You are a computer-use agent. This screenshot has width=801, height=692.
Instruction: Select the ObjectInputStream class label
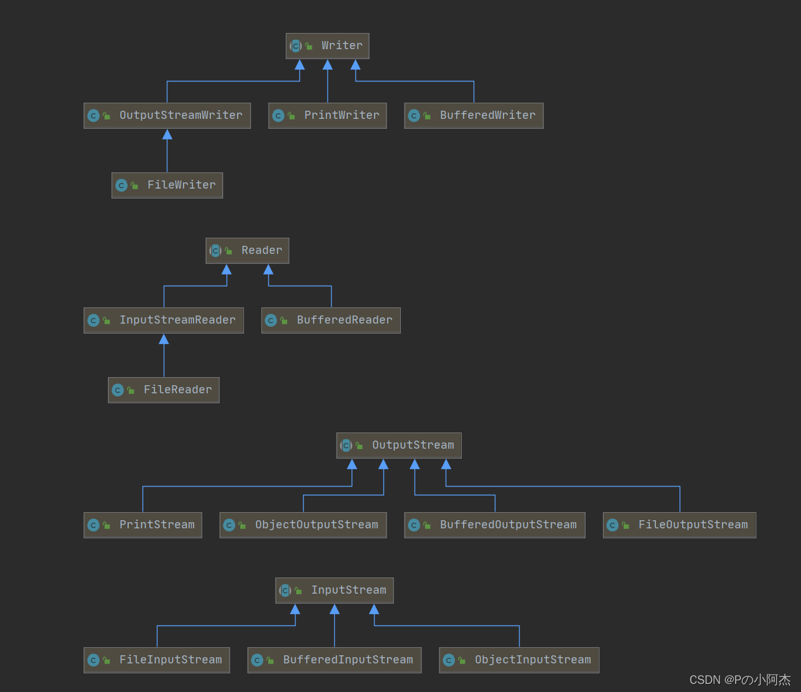coord(533,660)
